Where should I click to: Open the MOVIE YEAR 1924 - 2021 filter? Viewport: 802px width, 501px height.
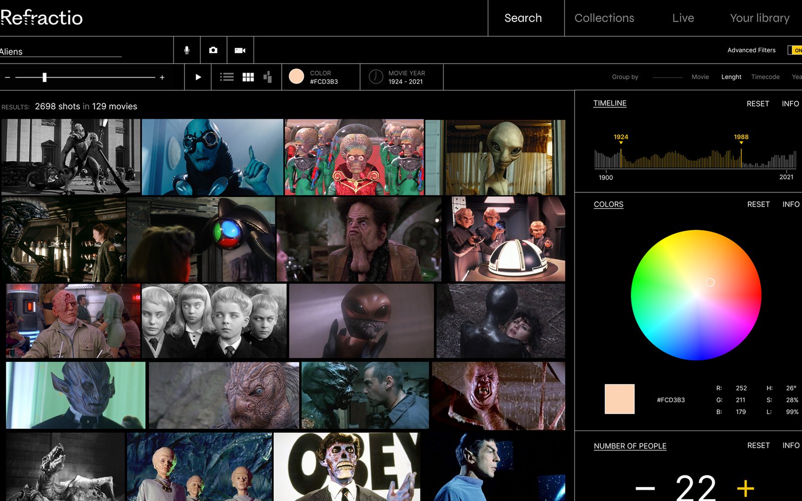[402, 77]
